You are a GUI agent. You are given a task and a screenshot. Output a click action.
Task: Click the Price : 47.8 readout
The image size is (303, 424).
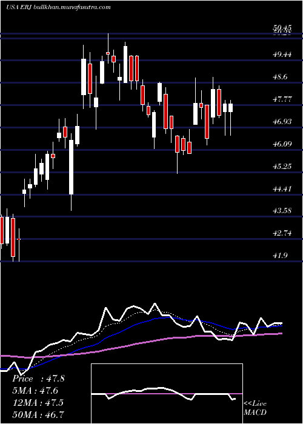click(38, 379)
